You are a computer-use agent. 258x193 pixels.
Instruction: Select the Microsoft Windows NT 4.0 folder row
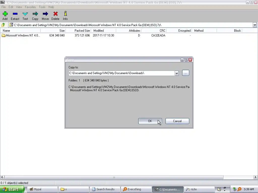(21, 35)
